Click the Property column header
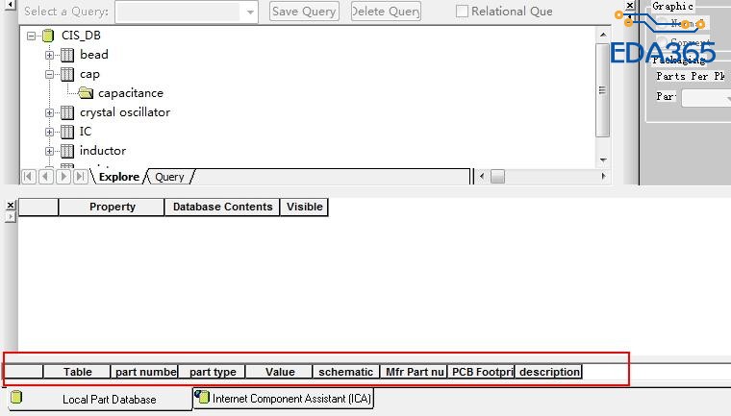Screen dimensions: 731x416 click(112, 207)
